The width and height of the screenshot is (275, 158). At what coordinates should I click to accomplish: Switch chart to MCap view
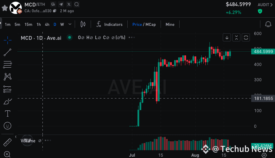(x=150, y=24)
